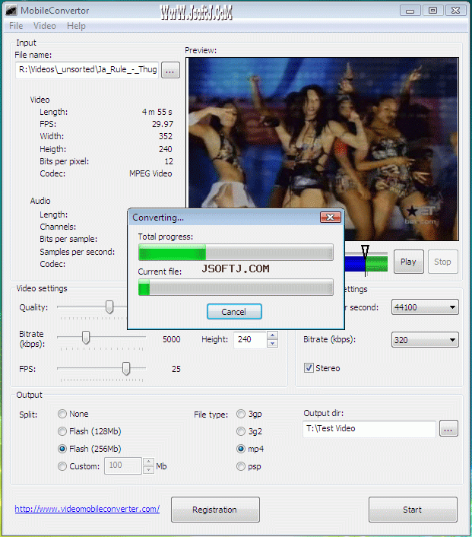Adjust the FPS slider handle
Image resolution: width=472 pixels, height=537 pixels.
[126, 368]
